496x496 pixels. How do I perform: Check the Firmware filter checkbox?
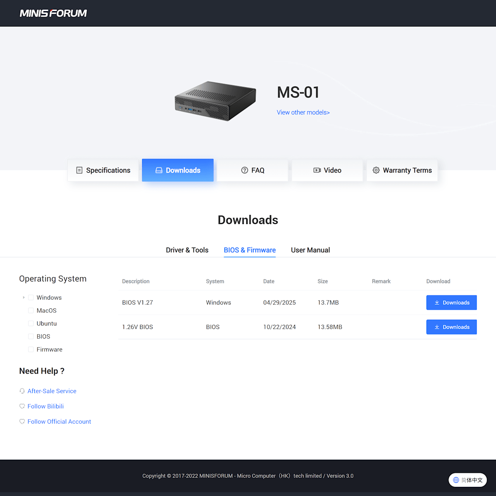(31, 349)
